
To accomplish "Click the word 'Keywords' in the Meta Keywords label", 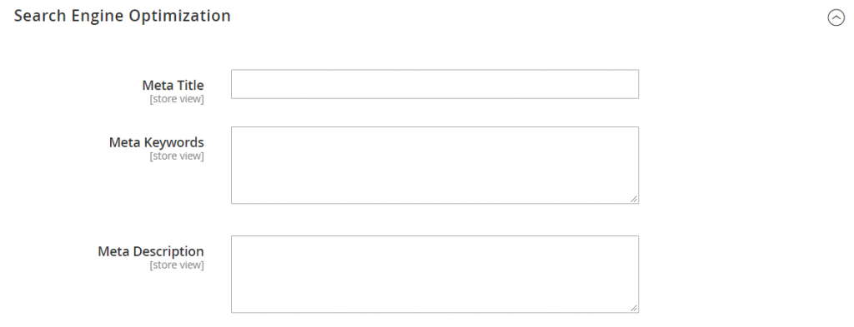I will click(x=174, y=142).
